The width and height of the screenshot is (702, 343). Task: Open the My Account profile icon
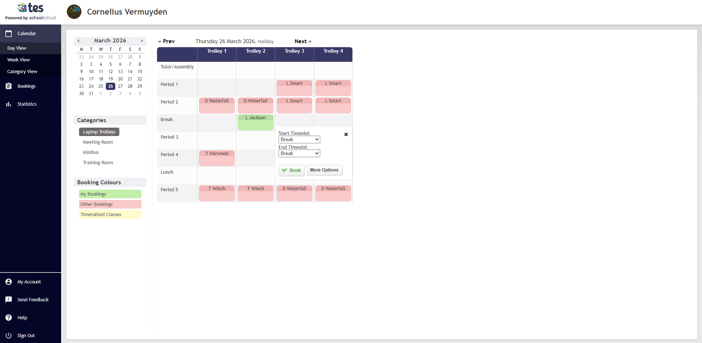(x=9, y=282)
